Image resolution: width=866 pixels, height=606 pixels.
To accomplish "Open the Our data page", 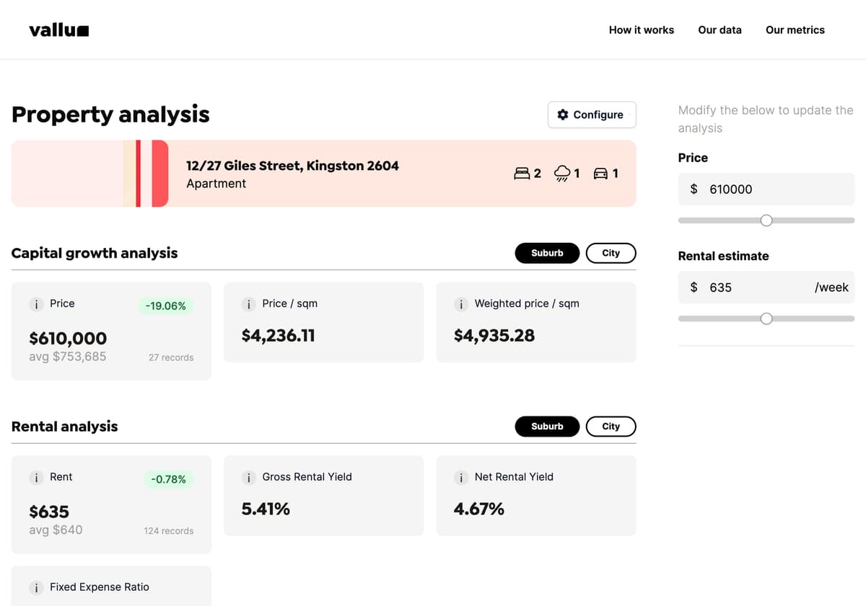I will click(x=720, y=30).
